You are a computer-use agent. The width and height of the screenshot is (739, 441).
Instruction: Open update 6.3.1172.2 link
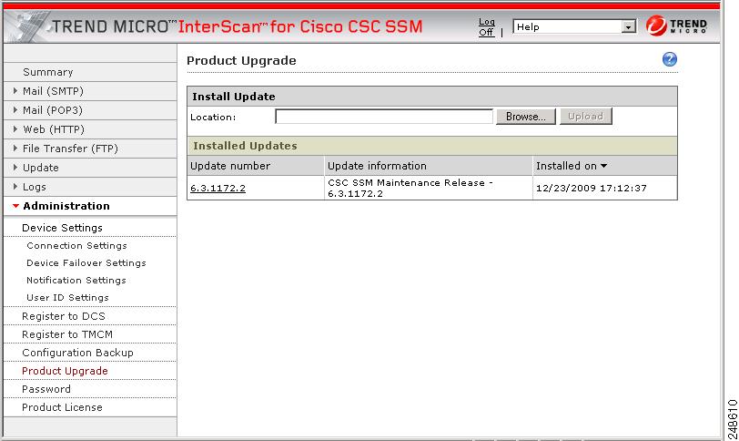tap(218, 189)
